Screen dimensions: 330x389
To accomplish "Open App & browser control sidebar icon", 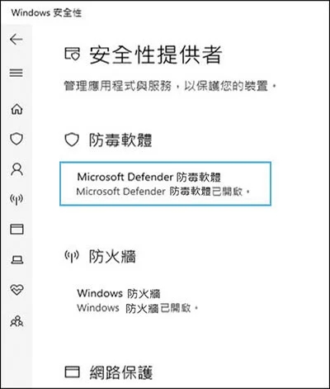I will tap(16, 229).
